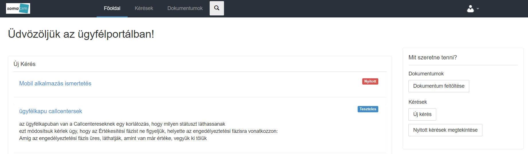Switch to the Főoldal tab
Image resolution: width=528 pixels, height=154 pixels.
pyautogui.click(x=112, y=9)
